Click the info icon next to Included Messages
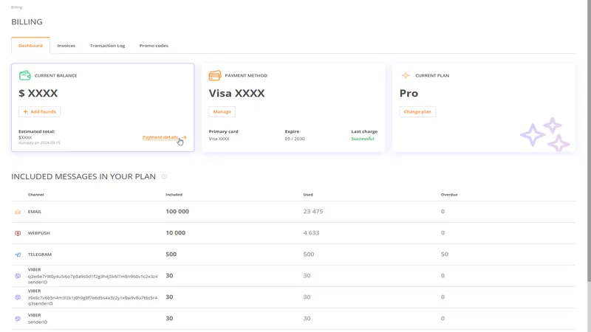 (x=164, y=176)
